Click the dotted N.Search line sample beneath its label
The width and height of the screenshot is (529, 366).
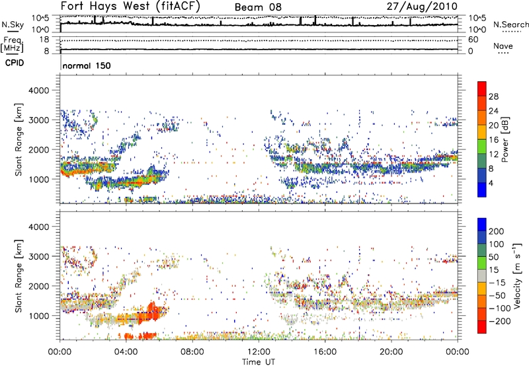(x=512, y=32)
